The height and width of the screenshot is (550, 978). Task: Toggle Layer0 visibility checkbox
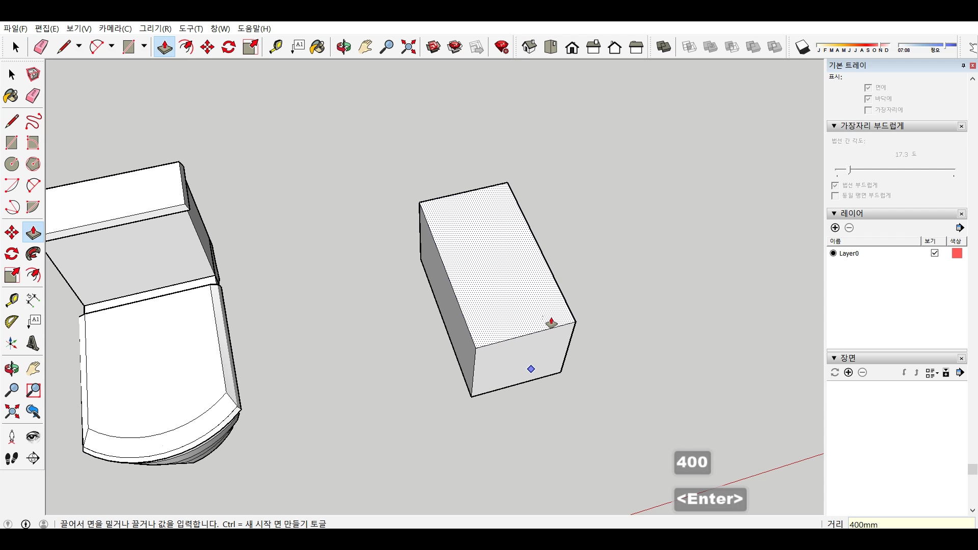935,253
